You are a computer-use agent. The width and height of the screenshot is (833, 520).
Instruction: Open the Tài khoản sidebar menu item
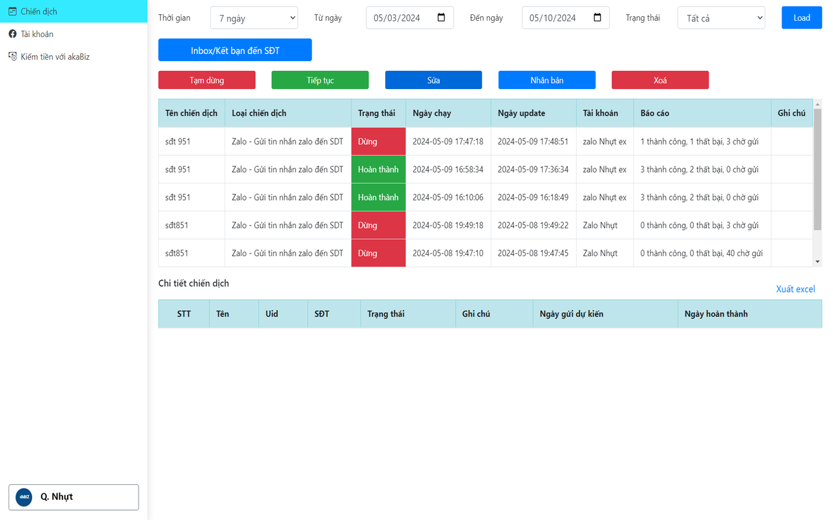pyautogui.click(x=37, y=34)
